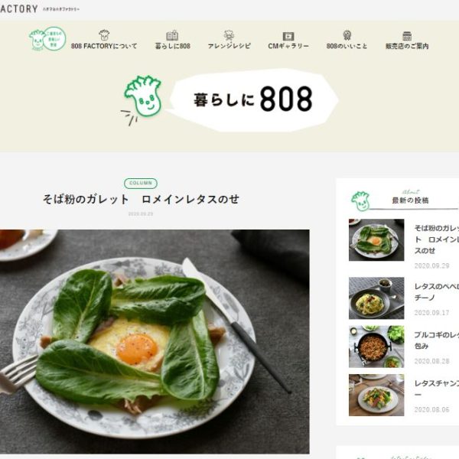Go to the CMギャラリー menu item

[288, 46]
